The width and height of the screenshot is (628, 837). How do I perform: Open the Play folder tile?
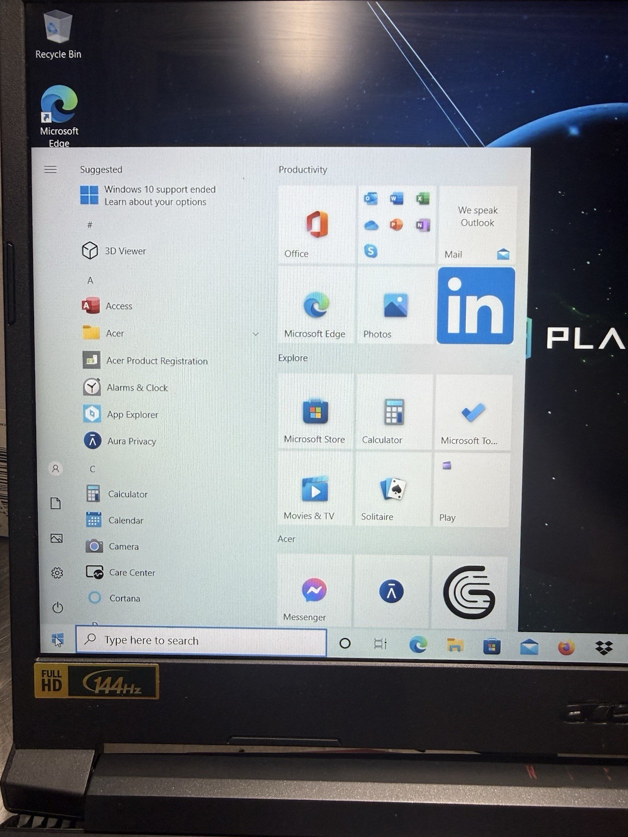coord(472,490)
